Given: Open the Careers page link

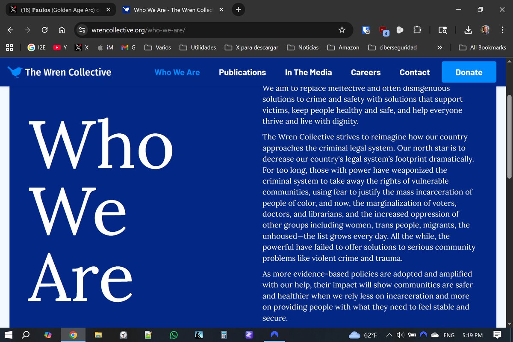Looking at the screenshot, I should (366, 72).
